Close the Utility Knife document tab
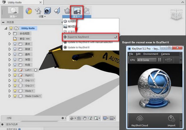 click(x=41, y=2)
